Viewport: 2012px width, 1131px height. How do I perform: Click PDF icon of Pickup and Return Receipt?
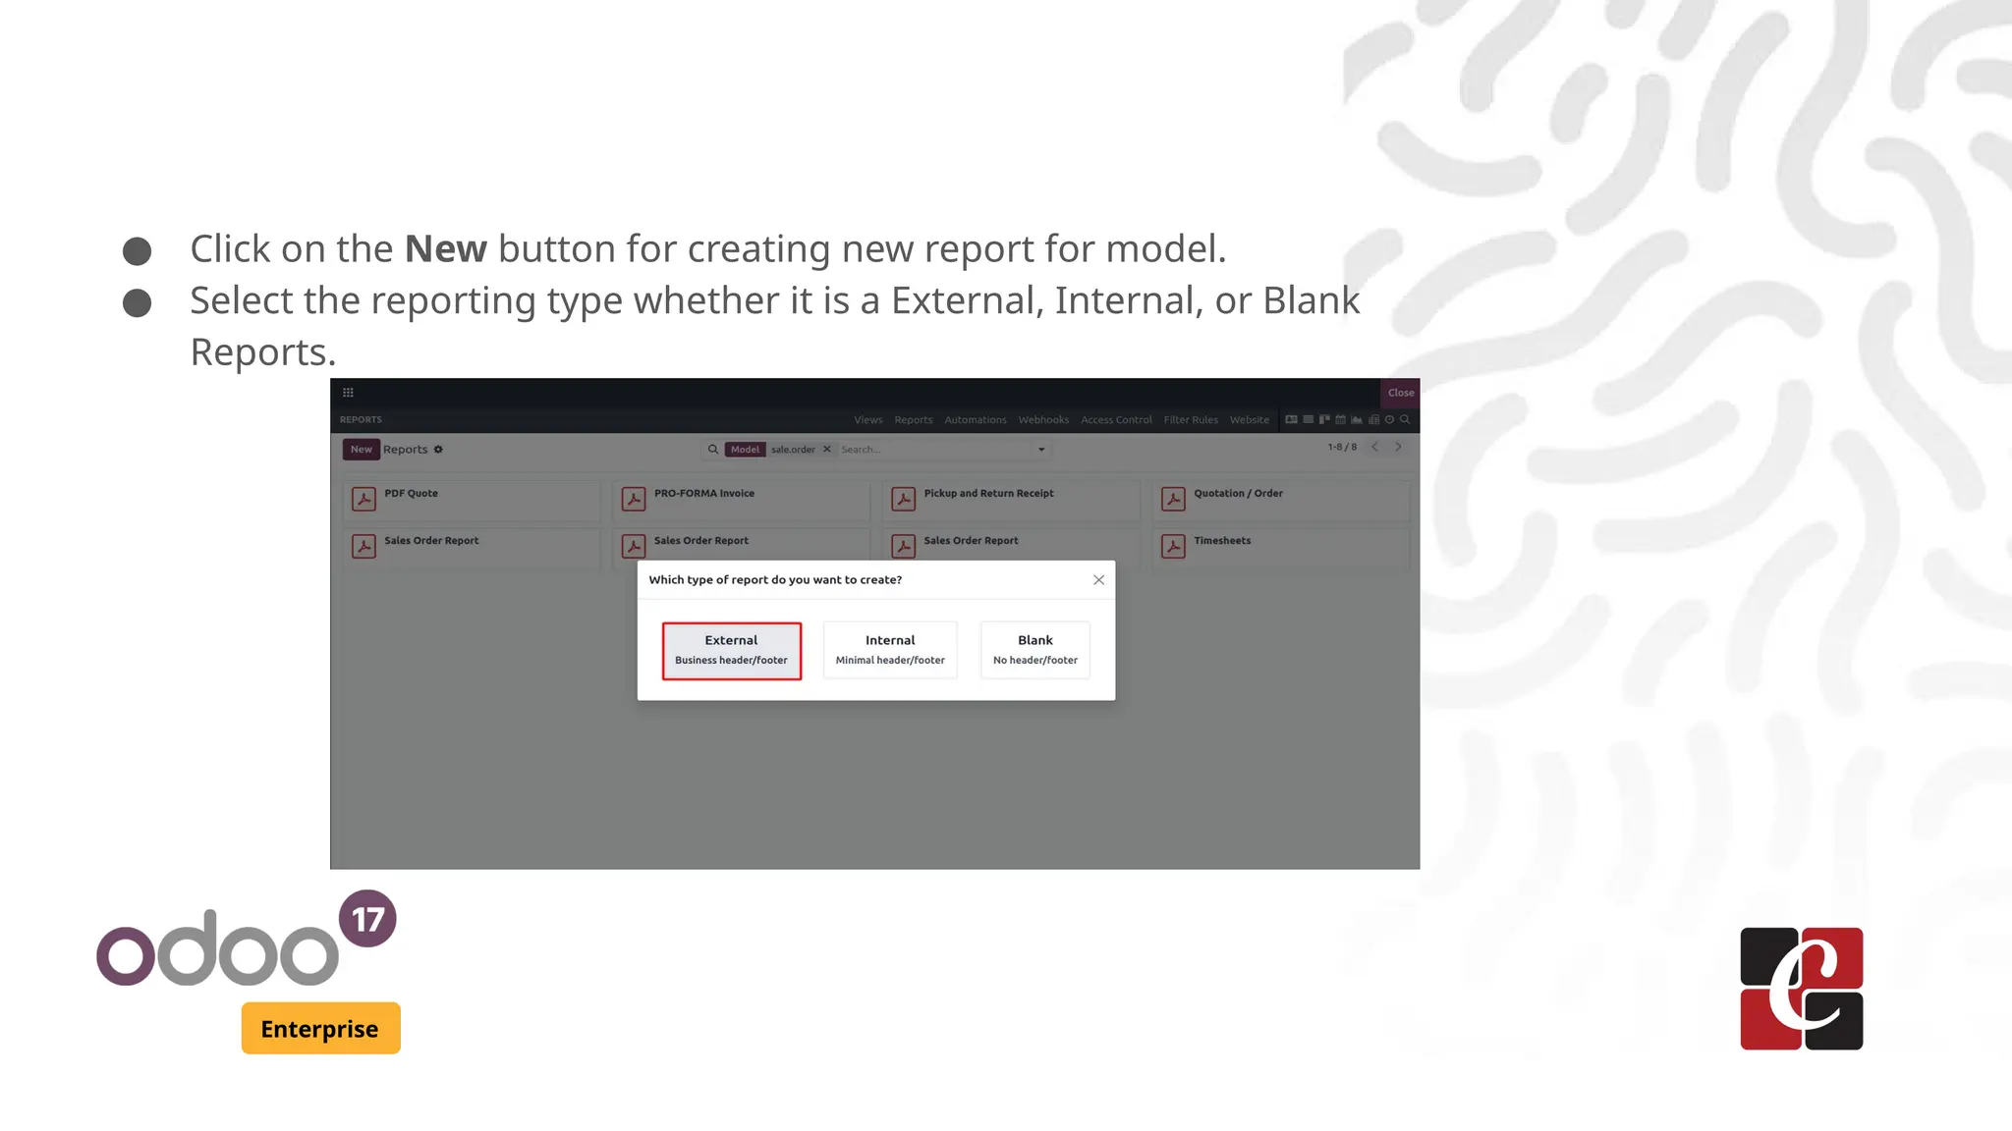[904, 499]
